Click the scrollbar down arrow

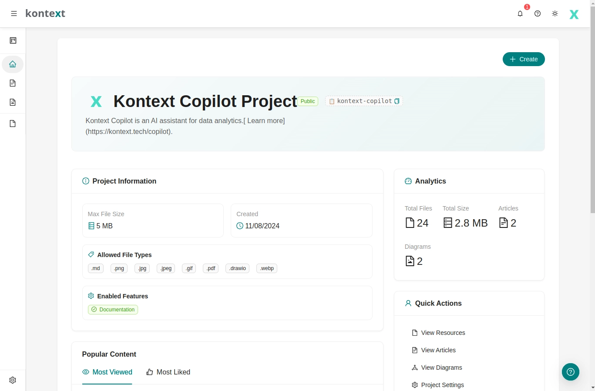pyautogui.click(x=592, y=388)
